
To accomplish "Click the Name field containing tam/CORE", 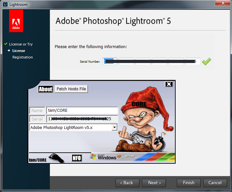I will [82, 110].
